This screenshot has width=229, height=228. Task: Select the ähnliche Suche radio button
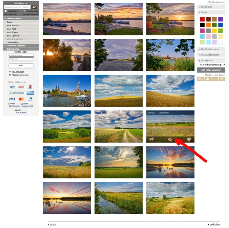point(24,11)
